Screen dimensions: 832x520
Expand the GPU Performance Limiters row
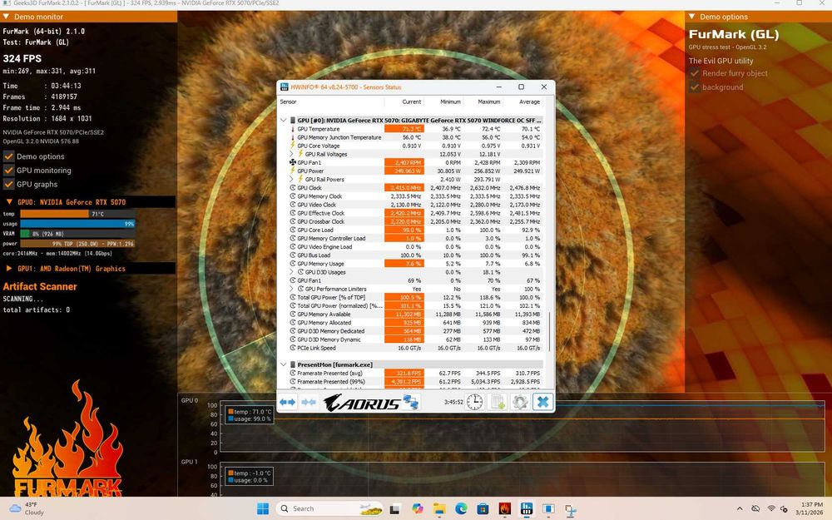[291, 289]
